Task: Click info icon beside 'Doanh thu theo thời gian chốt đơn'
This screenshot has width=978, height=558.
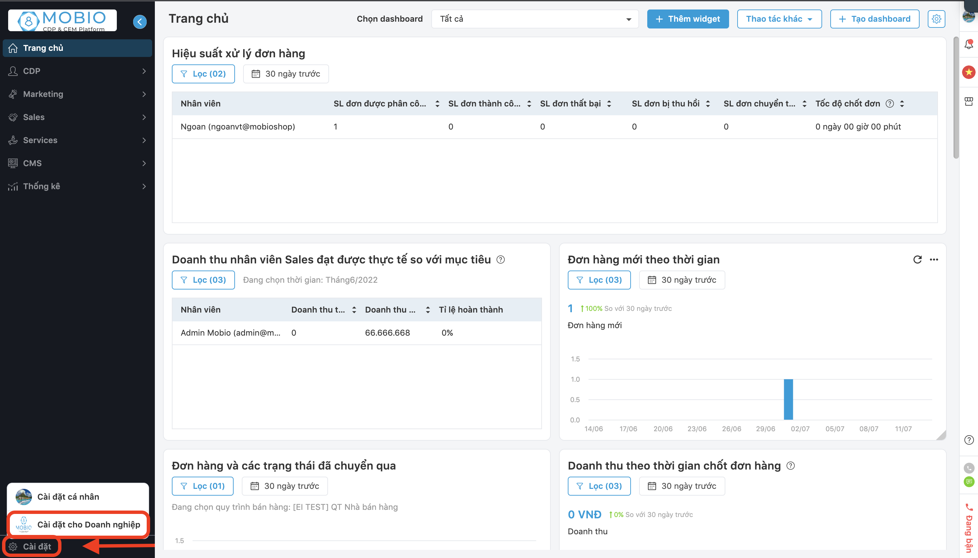Action: tap(791, 466)
